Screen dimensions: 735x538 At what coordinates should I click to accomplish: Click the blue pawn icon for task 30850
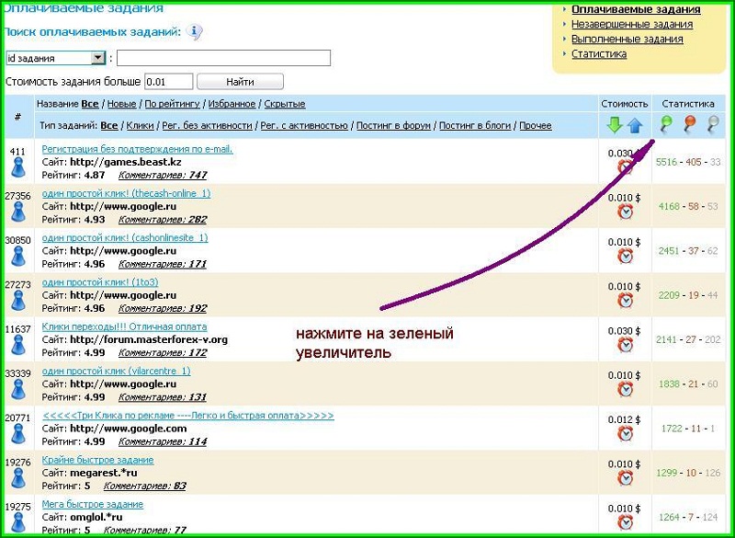point(17,256)
